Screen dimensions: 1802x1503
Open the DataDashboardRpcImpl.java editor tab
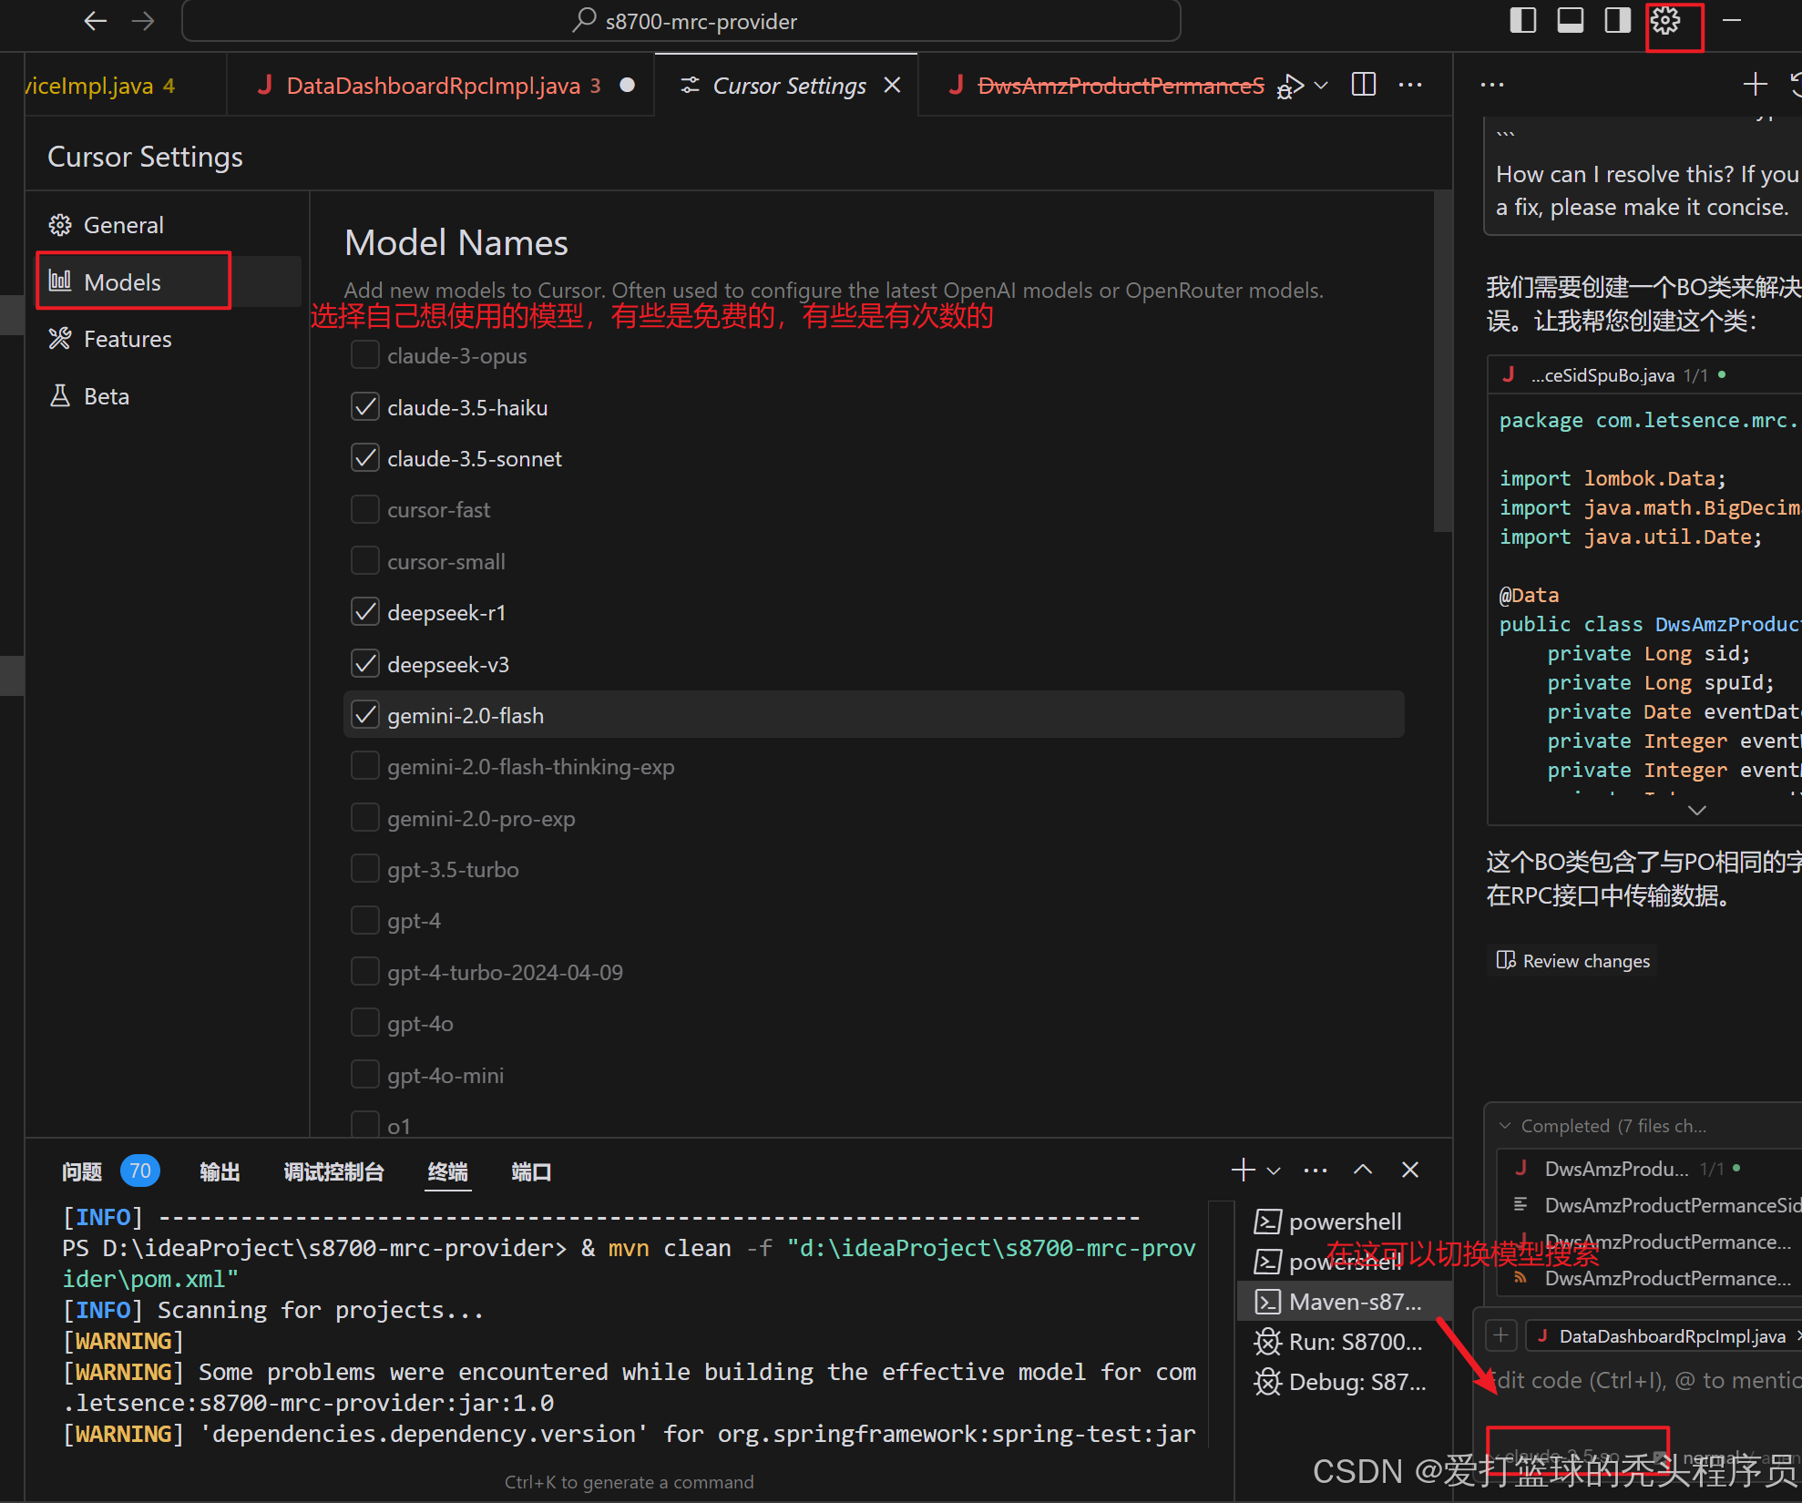pos(432,86)
